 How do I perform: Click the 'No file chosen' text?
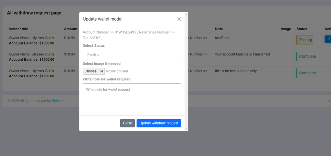[x=117, y=71]
